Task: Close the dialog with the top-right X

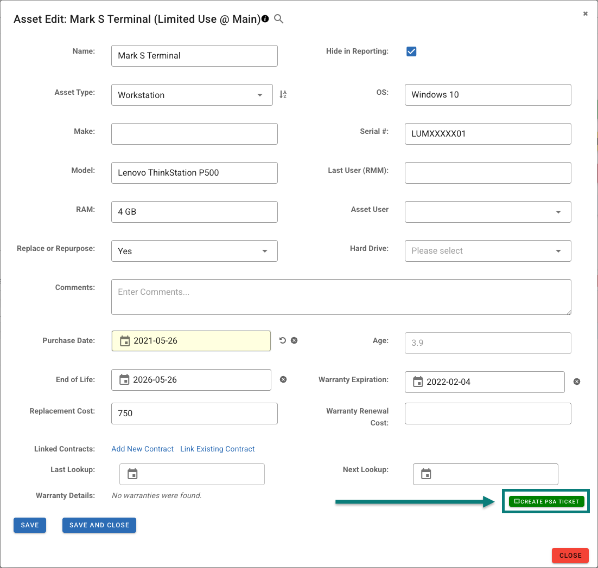Action: click(x=586, y=14)
